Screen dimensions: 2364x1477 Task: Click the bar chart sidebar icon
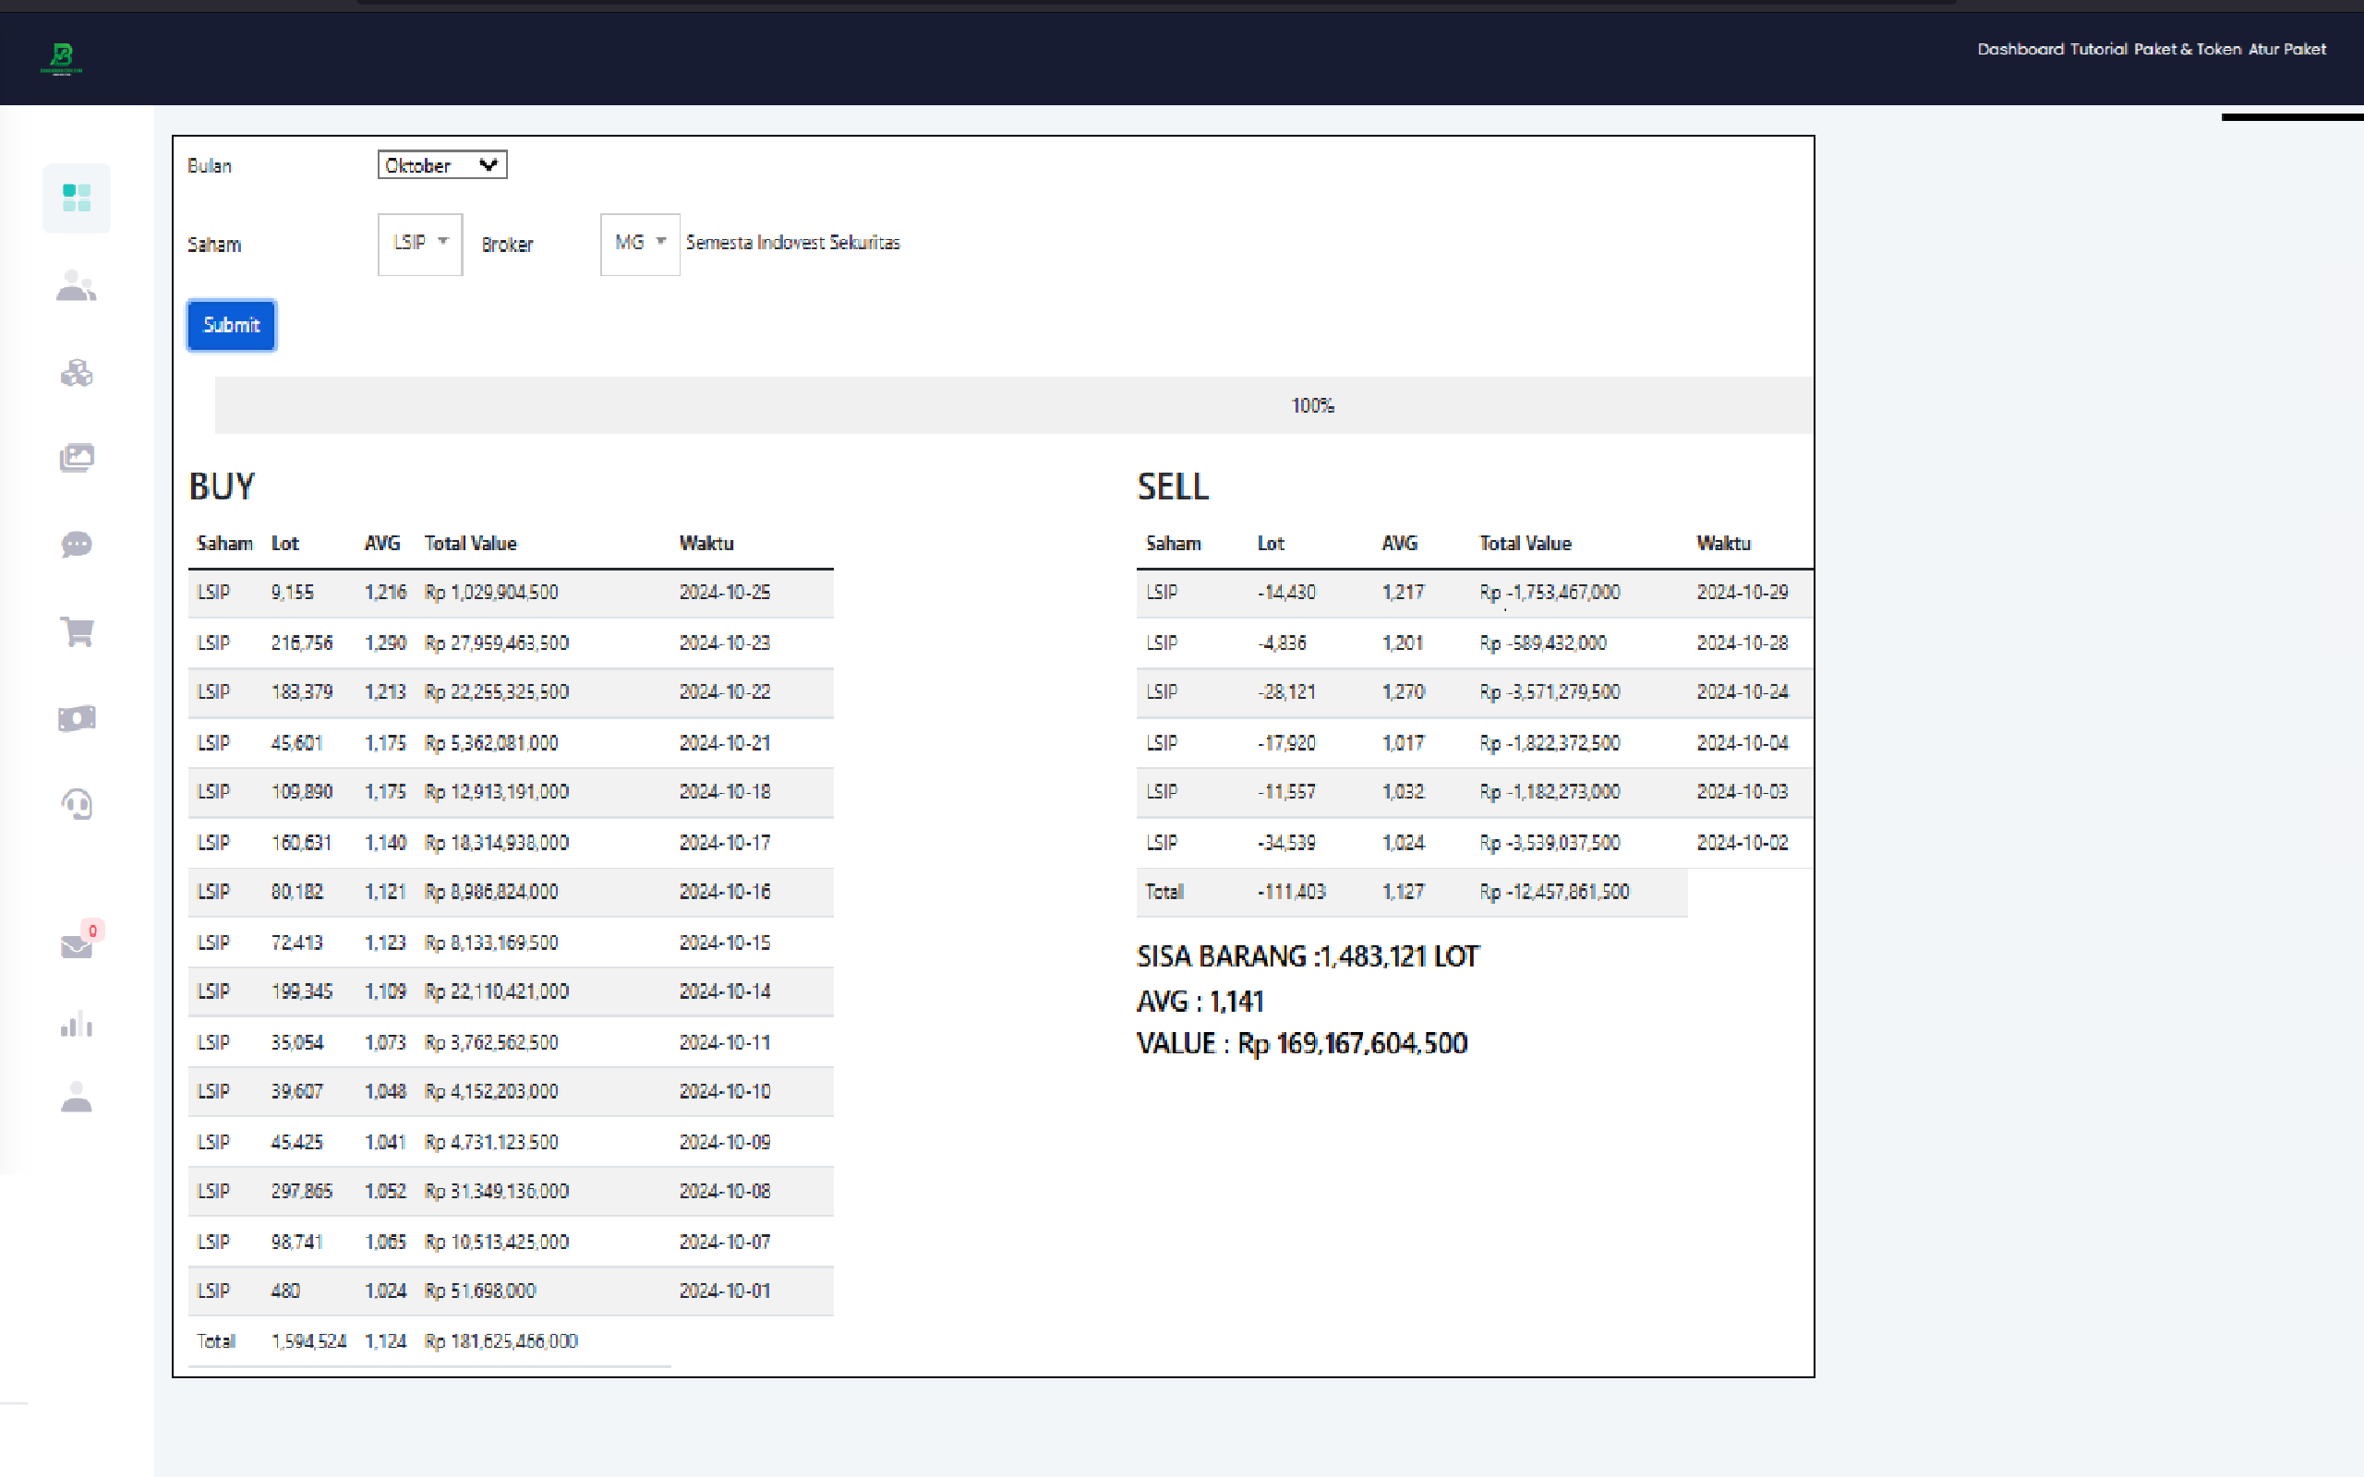77,1024
